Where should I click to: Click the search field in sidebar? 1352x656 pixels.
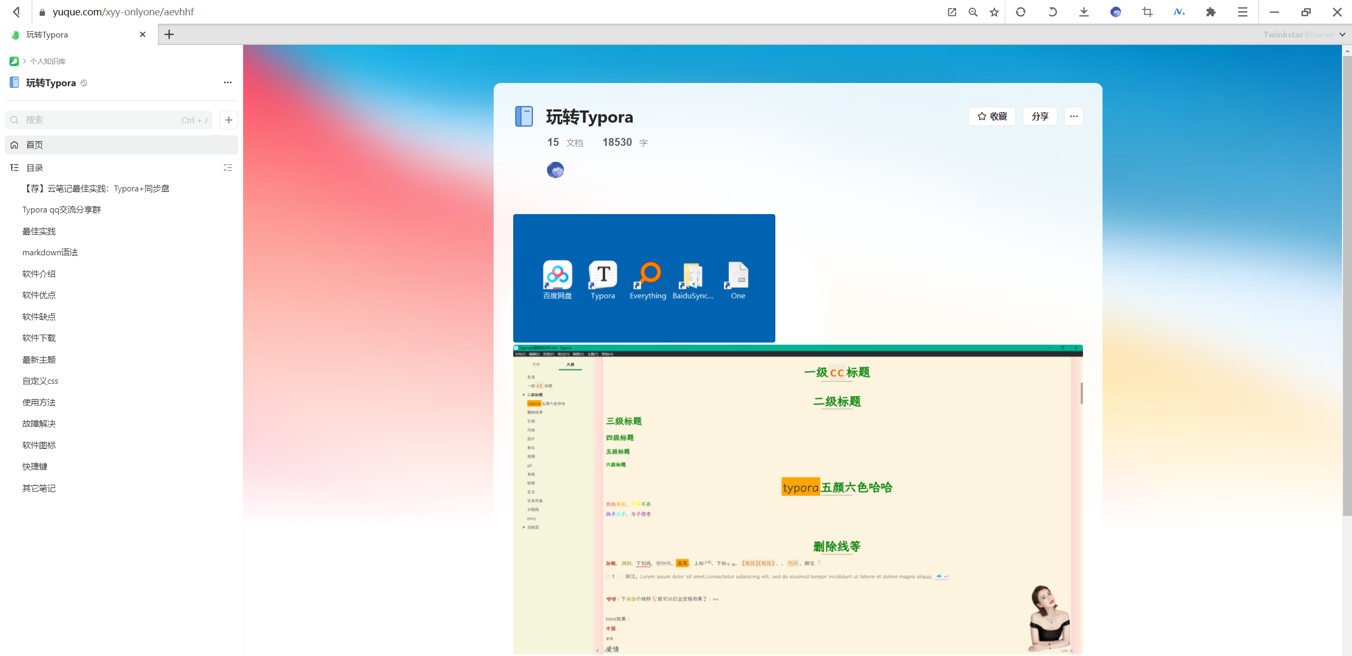click(x=108, y=120)
